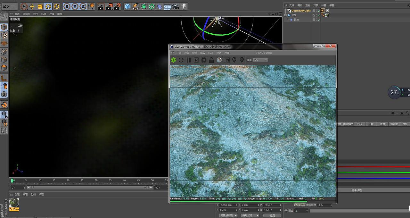Open the 对象 (相对) coordinate dropdown
The width and height of the screenshot is (410, 218).
(229, 215)
